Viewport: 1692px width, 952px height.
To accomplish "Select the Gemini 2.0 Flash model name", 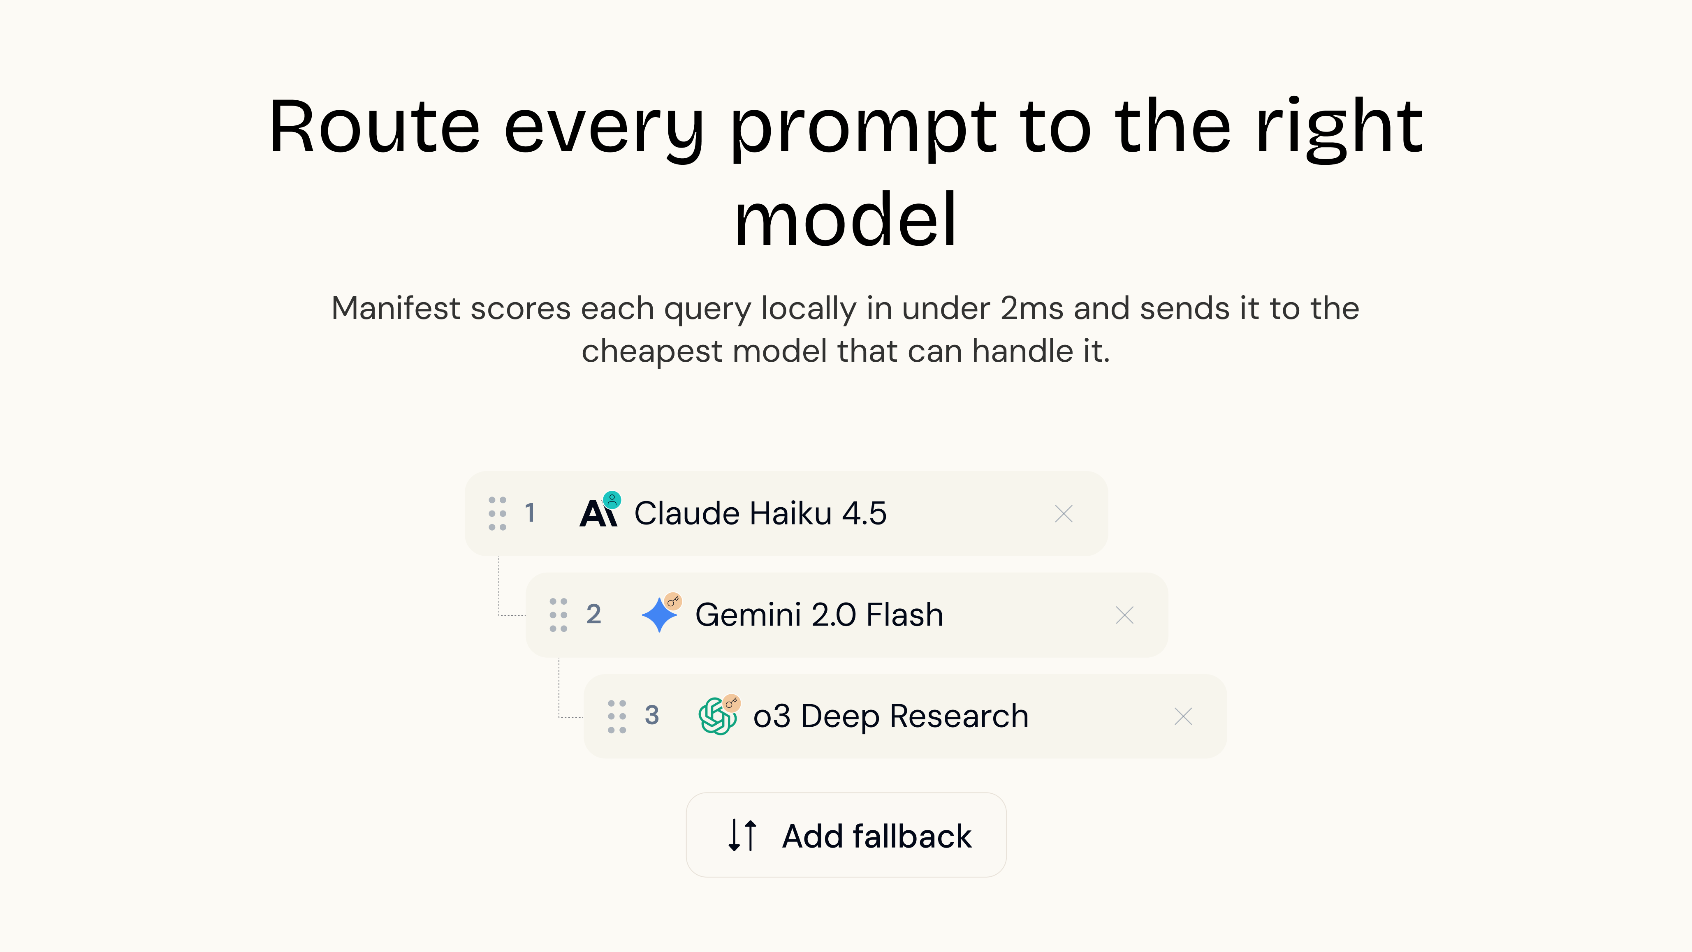I will (819, 615).
